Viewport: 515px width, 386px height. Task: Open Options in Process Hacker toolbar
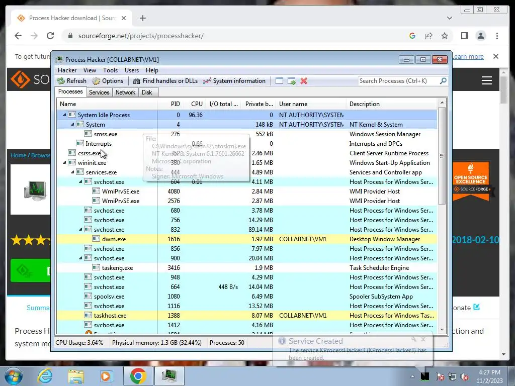(108, 81)
